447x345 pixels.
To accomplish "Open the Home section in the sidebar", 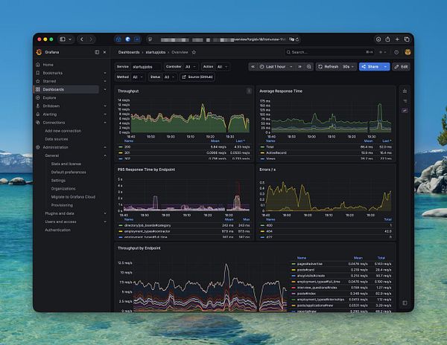I will coord(48,65).
